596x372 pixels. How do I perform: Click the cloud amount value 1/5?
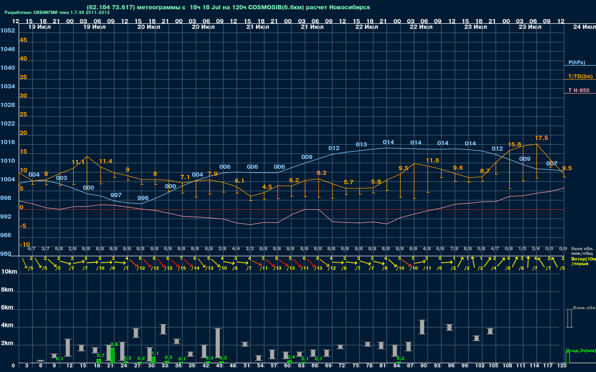[522, 249]
